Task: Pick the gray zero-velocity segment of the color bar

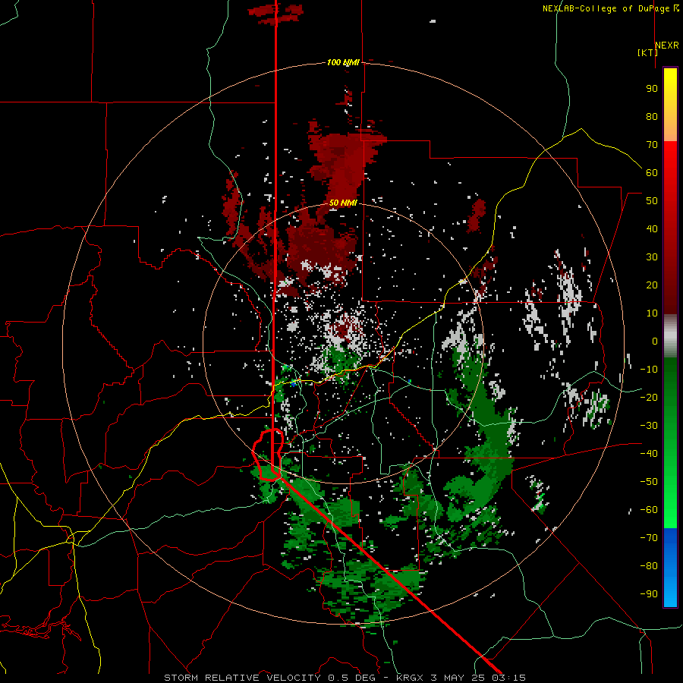Action: click(670, 335)
